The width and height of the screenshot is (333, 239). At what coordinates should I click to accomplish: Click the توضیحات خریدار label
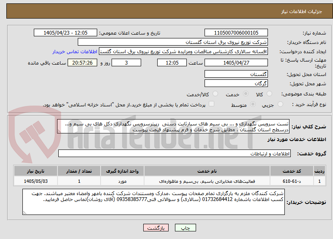(x=306, y=202)
